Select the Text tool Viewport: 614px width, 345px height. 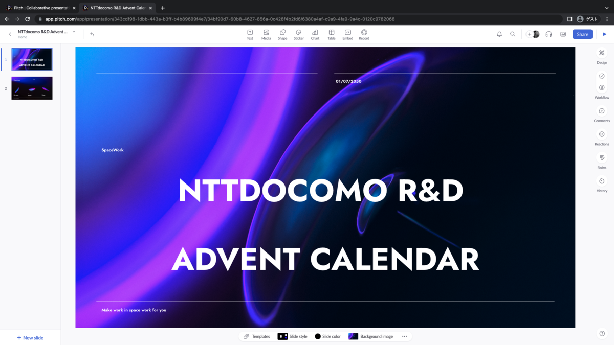250,34
